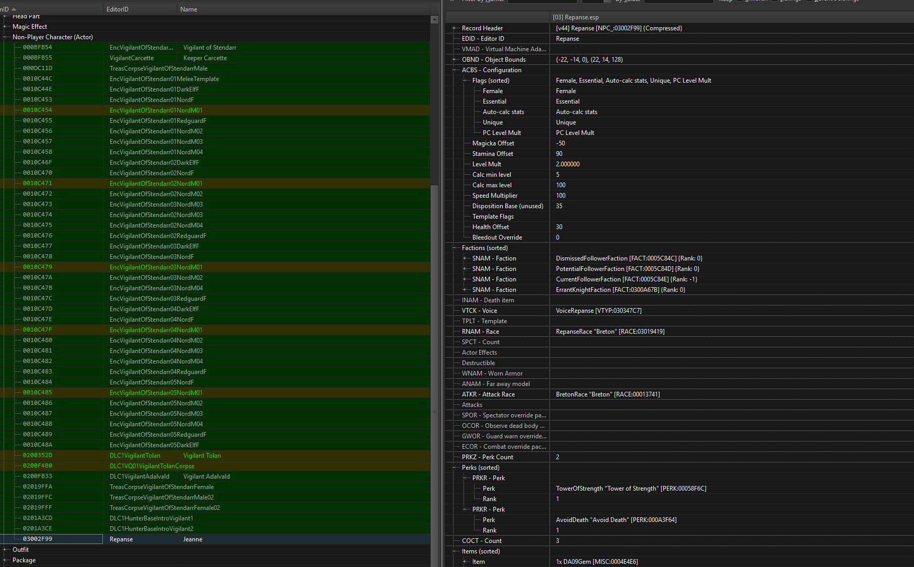914x567 pixels.
Task: Expand the Package group
Action: 5,560
